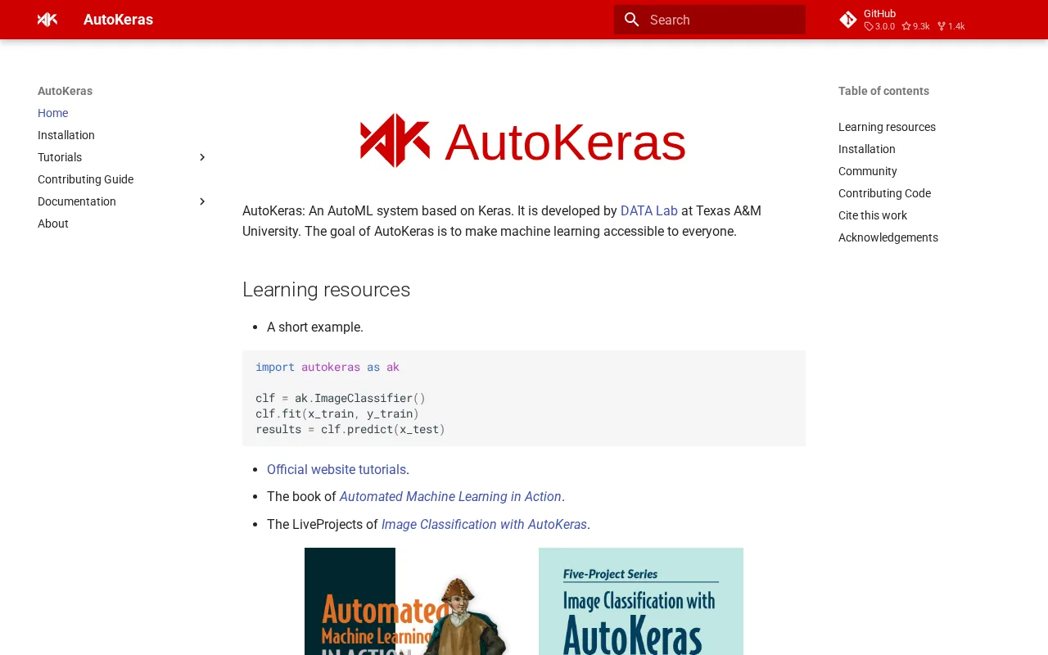Click the AutoKeras header title text

(x=118, y=20)
